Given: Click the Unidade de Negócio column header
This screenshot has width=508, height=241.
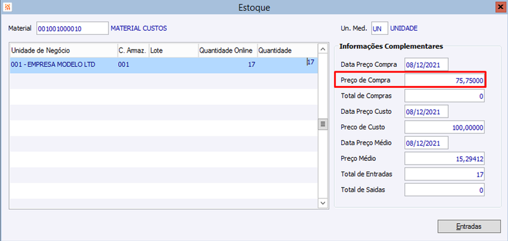Looking at the screenshot, I should [63, 50].
